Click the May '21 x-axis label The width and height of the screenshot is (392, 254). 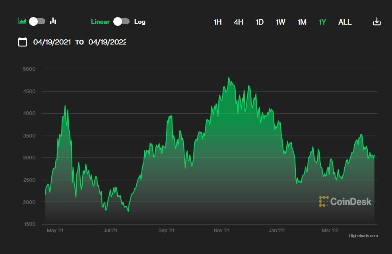pyautogui.click(x=55, y=231)
